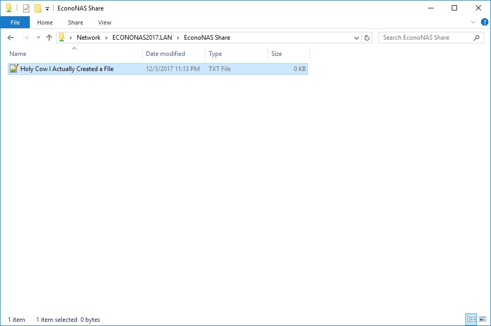
Task: Go back with the Back arrow
Action: click(10, 38)
